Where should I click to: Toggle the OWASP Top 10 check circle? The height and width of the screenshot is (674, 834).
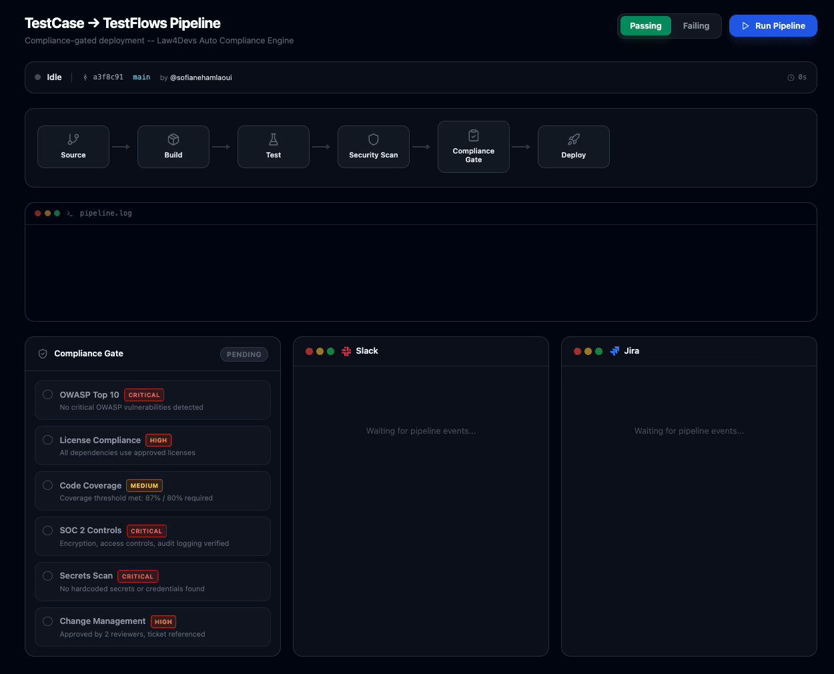coord(47,394)
